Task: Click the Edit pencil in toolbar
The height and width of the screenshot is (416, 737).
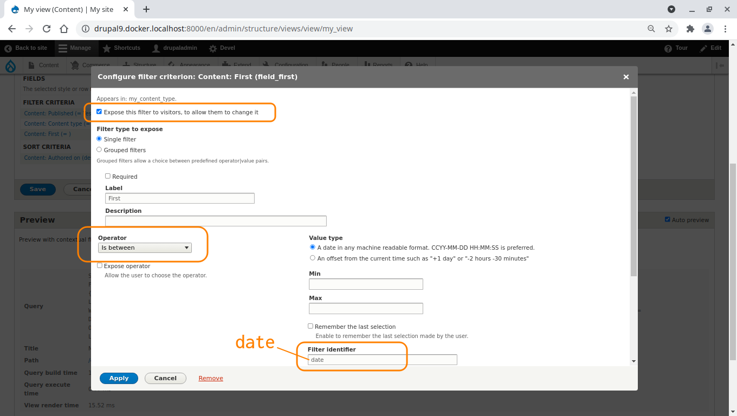Action: pyautogui.click(x=710, y=48)
